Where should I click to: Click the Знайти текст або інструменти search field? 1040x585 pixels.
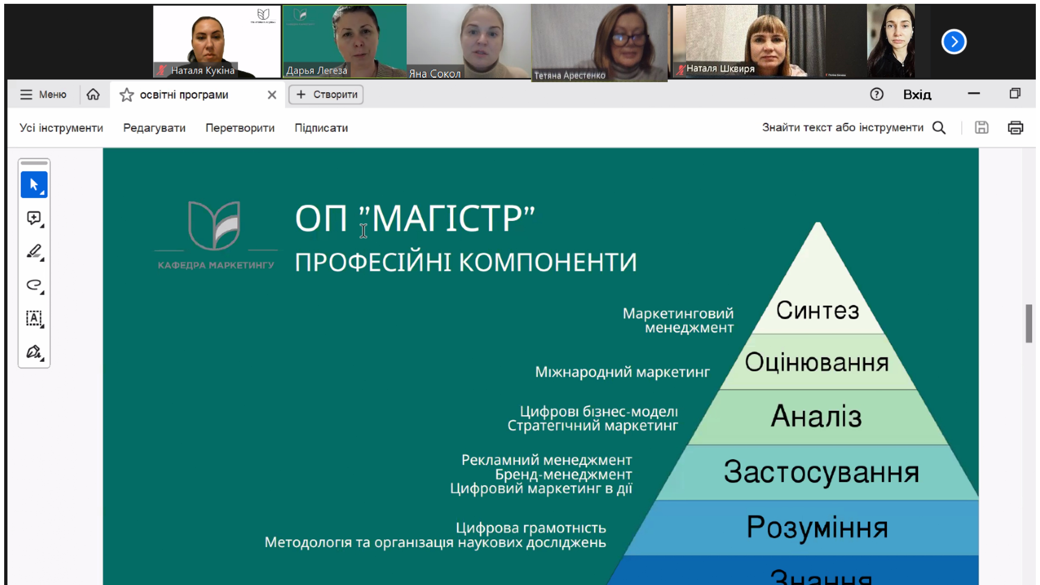(842, 128)
